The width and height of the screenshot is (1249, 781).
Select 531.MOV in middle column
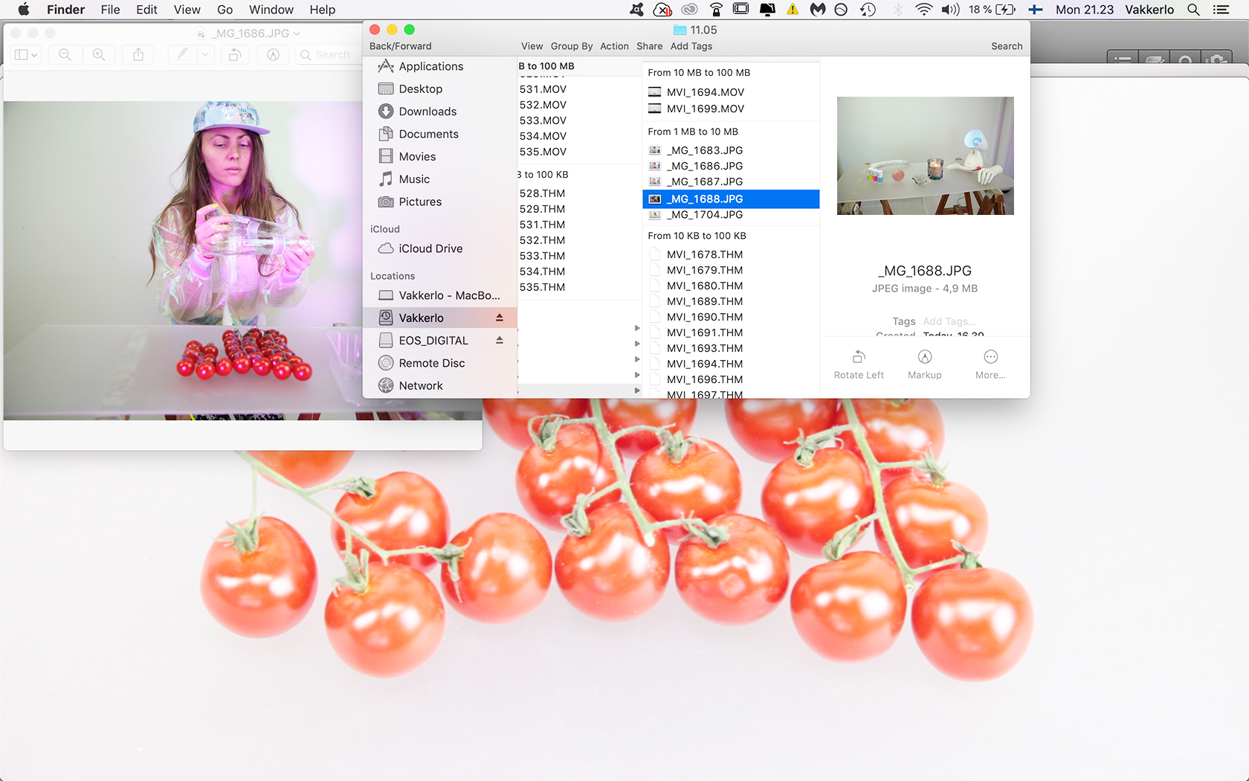coord(543,89)
